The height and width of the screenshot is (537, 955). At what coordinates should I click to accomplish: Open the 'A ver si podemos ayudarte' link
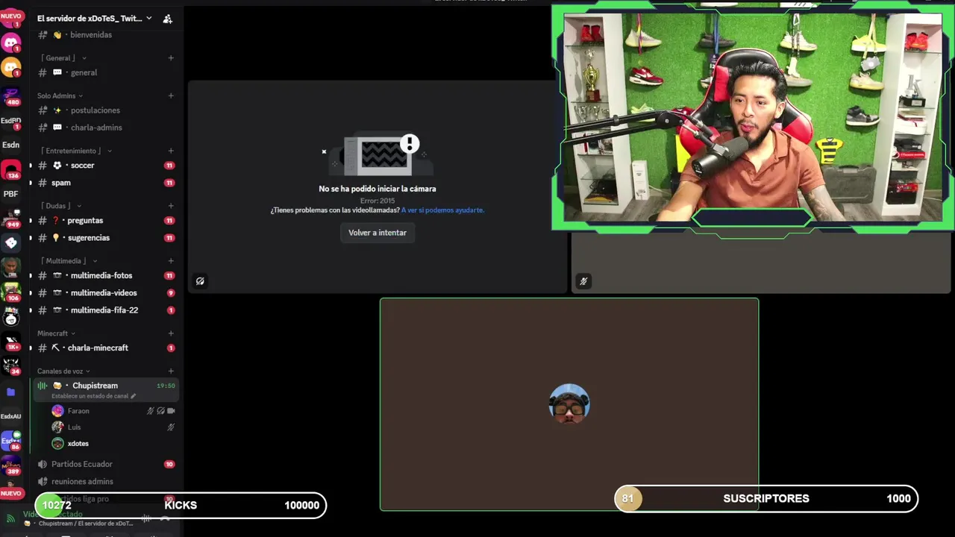(442, 210)
